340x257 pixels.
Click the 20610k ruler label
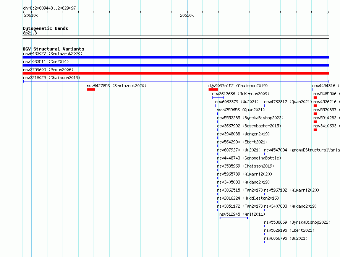pyautogui.click(x=31, y=15)
